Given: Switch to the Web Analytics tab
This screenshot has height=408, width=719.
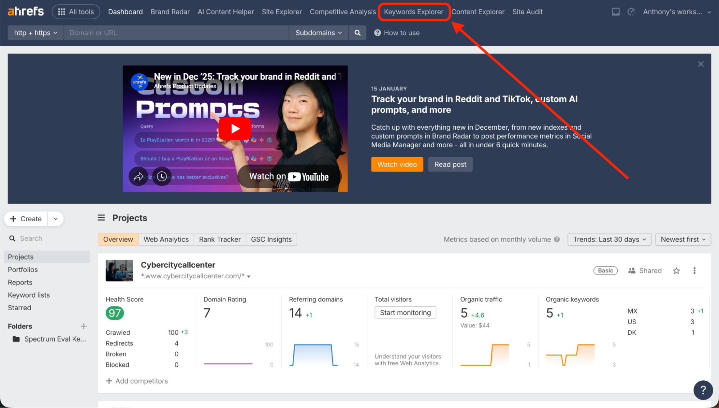Looking at the screenshot, I should (x=166, y=239).
